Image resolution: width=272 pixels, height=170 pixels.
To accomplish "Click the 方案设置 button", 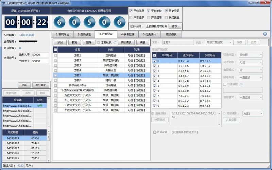I will [x=232, y=120].
